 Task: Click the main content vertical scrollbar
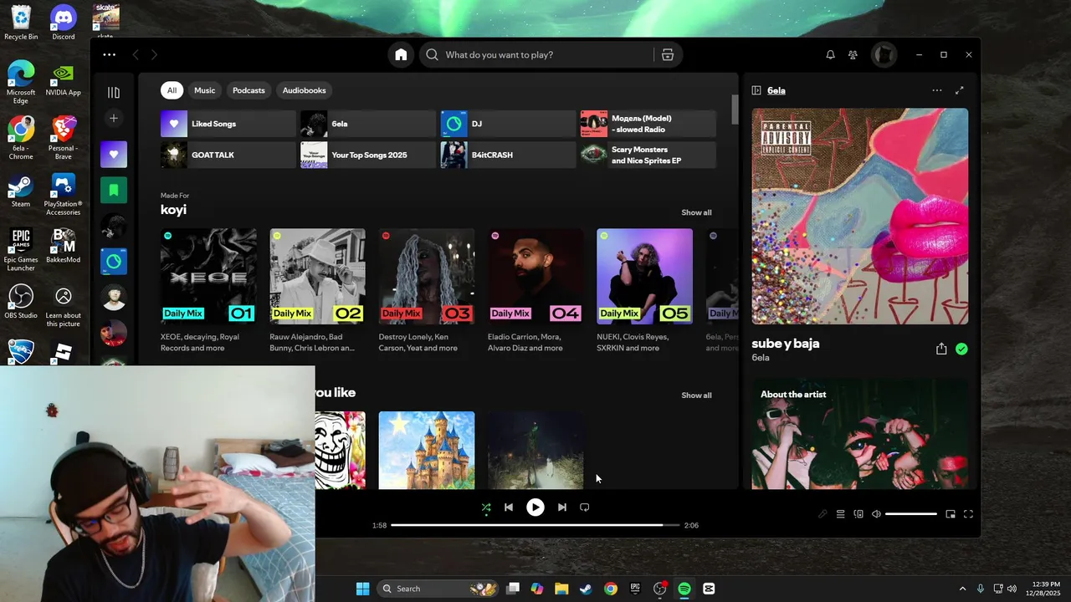point(735,109)
